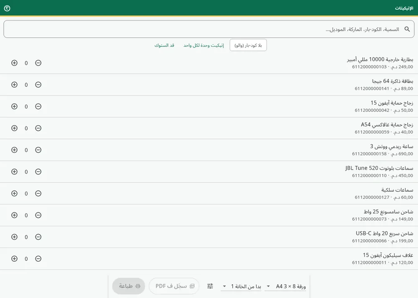Select product سماعات سلكية
The height and width of the screenshot is (298, 418).
point(209,193)
